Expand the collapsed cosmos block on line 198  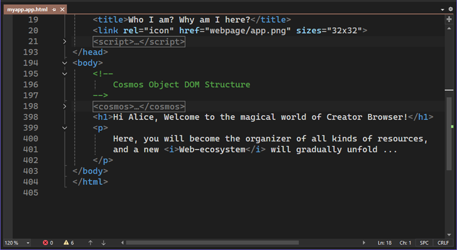[65, 106]
